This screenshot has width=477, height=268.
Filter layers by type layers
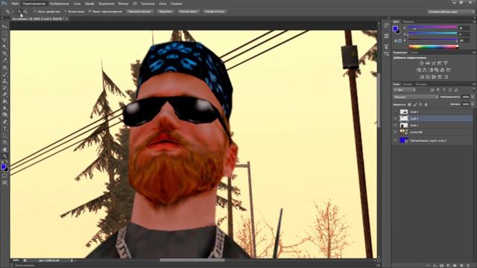tap(444, 90)
